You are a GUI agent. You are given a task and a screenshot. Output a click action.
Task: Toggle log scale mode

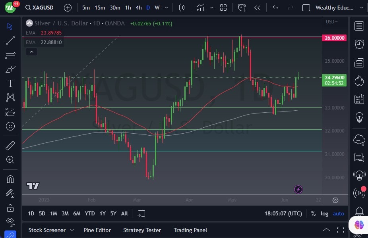[324, 213]
